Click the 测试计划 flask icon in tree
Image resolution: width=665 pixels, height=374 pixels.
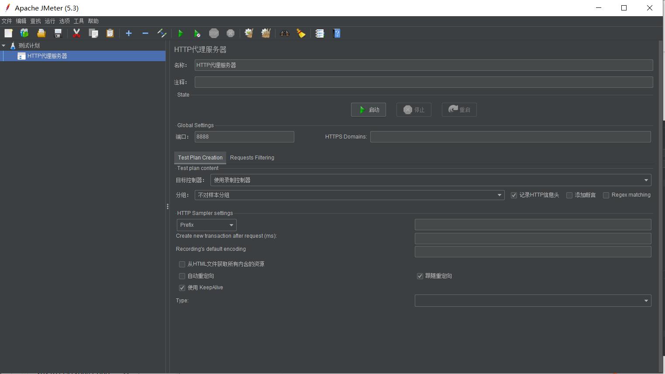[x=13, y=45]
